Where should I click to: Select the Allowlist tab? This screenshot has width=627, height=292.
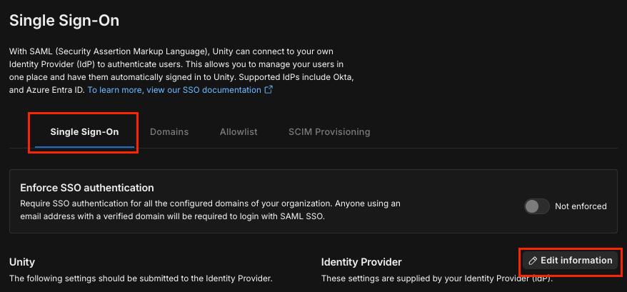pyautogui.click(x=239, y=132)
